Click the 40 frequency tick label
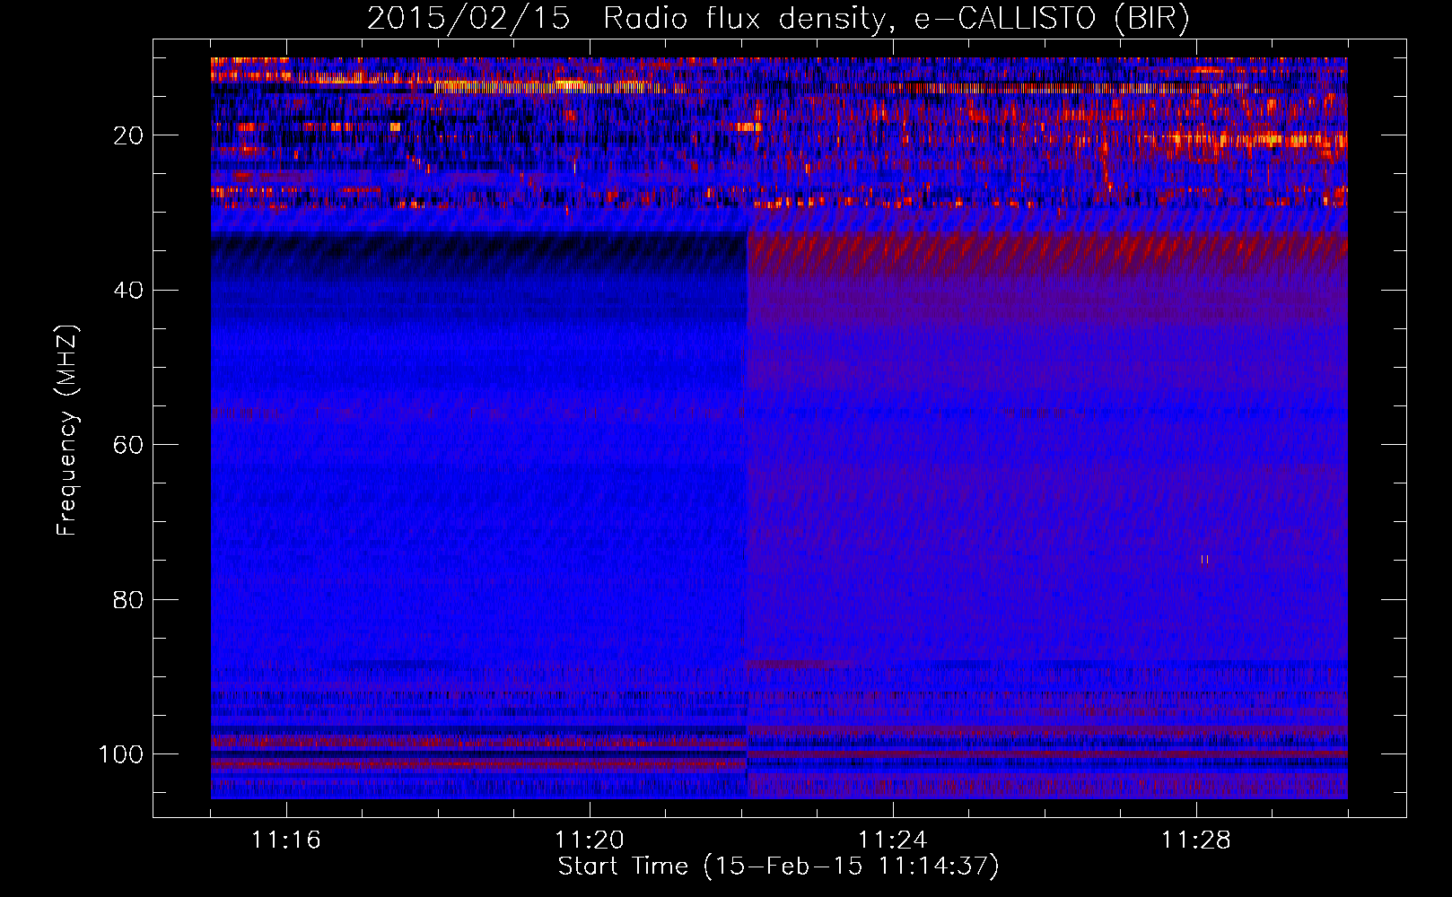Screen dimensions: 1452x897 pos(128,290)
